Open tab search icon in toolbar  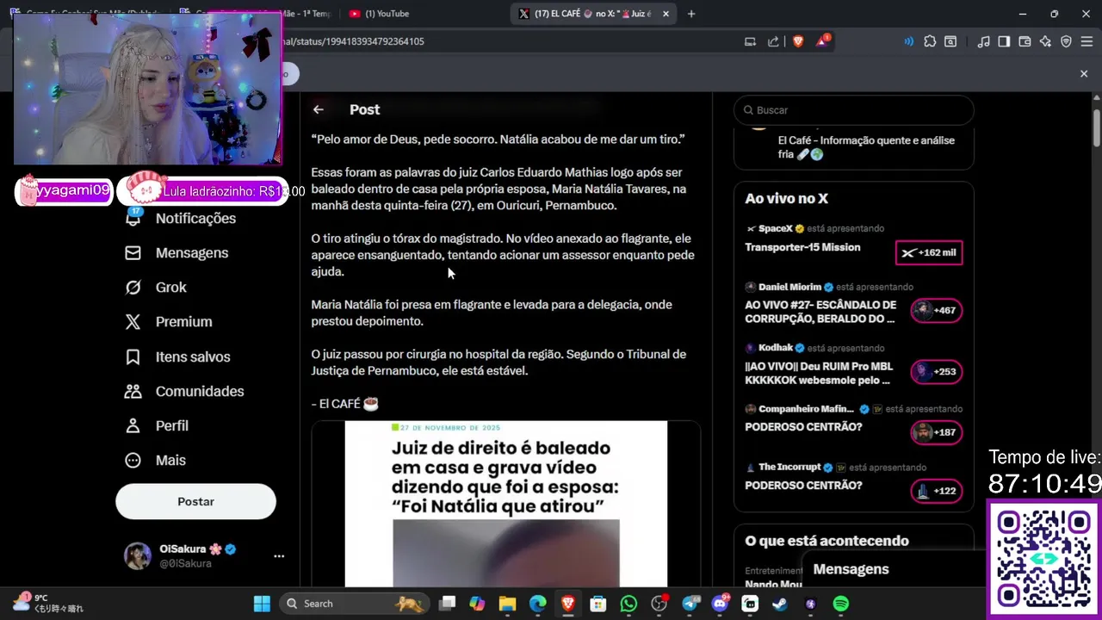pyautogui.click(x=950, y=41)
